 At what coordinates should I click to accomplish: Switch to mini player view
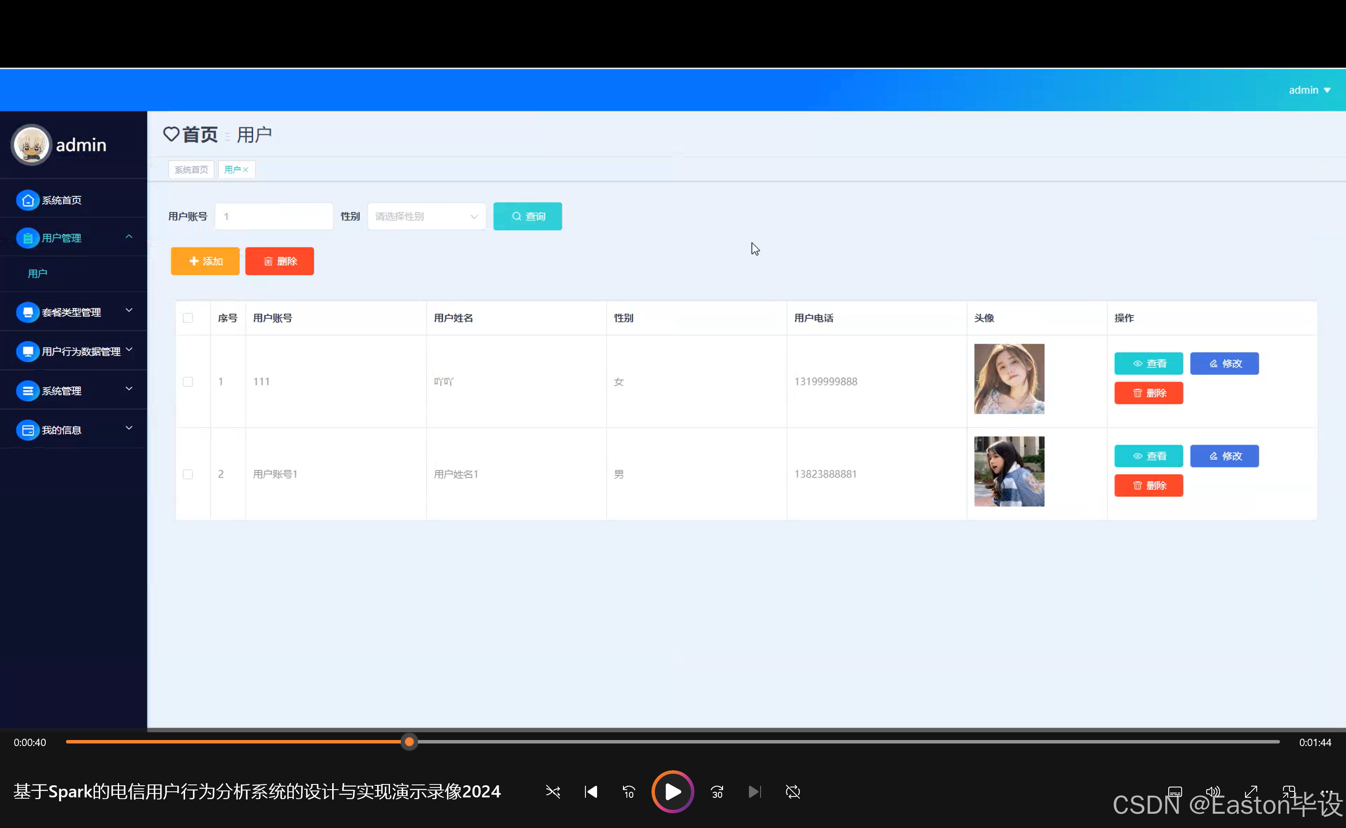pyautogui.click(x=1289, y=792)
